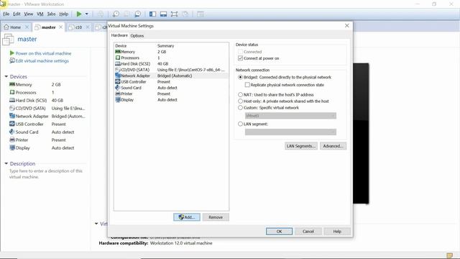This screenshot has height=259, width=460.
Task: Select Host-only private network option
Action: 240,101
